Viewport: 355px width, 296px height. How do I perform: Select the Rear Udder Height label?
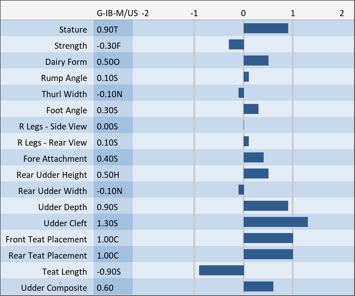[x=52, y=175]
